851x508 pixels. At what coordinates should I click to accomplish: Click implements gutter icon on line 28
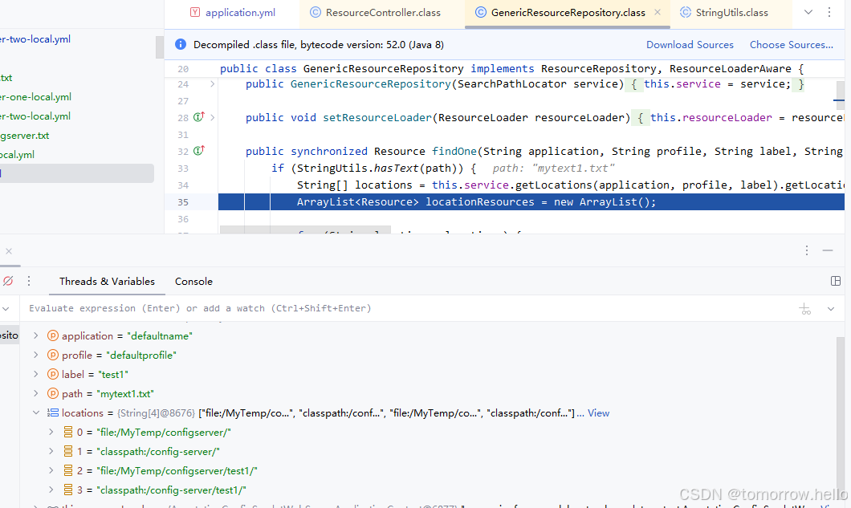tap(199, 116)
